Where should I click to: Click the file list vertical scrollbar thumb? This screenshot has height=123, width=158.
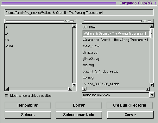[x=152, y=33]
